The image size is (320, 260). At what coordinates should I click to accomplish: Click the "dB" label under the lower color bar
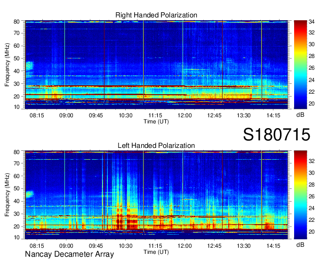coord(300,245)
